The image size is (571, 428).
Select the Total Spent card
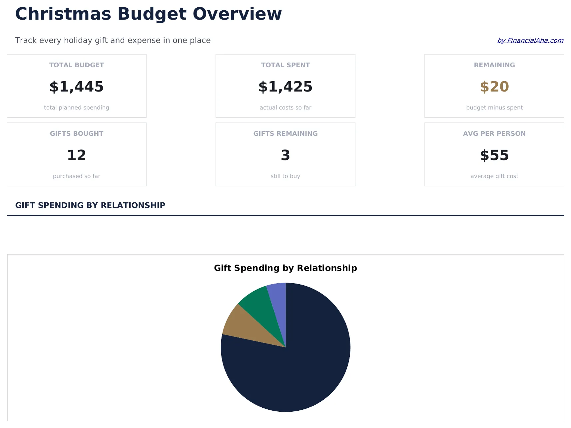coord(285,86)
